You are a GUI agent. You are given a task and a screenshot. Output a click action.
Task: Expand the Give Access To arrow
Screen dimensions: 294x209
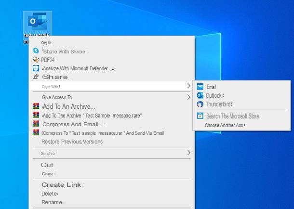[189, 97]
